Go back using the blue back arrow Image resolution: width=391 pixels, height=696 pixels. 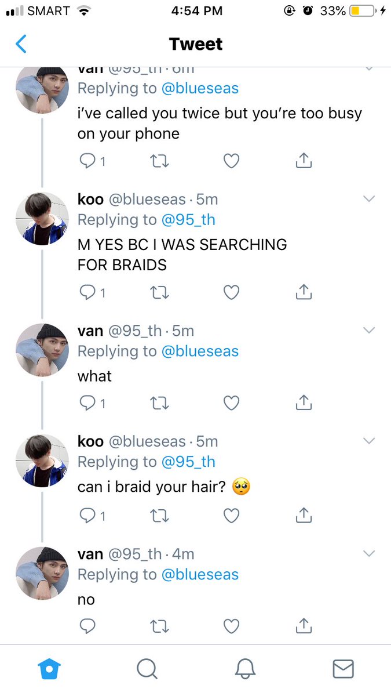click(21, 44)
